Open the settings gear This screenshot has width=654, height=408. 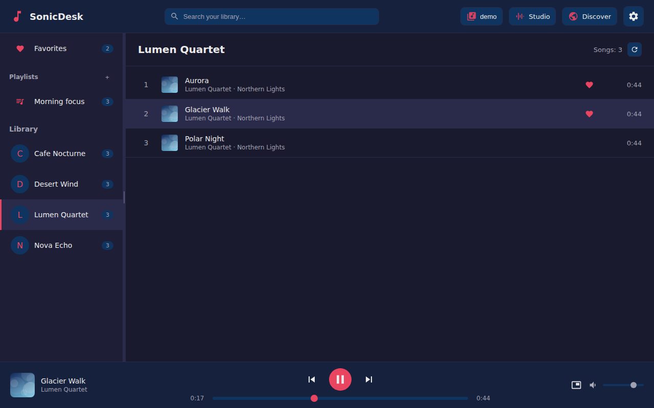pyautogui.click(x=634, y=16)
